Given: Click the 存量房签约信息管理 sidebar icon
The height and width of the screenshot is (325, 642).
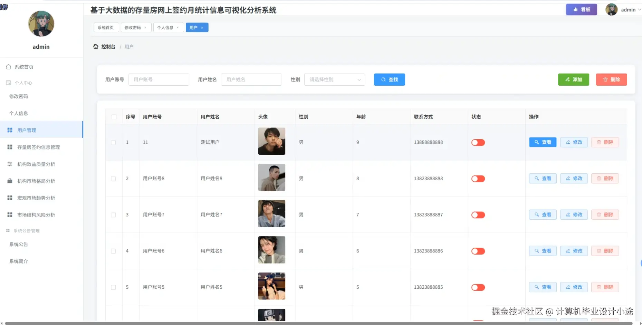Looking at the screenshot, I should point(10,147).
